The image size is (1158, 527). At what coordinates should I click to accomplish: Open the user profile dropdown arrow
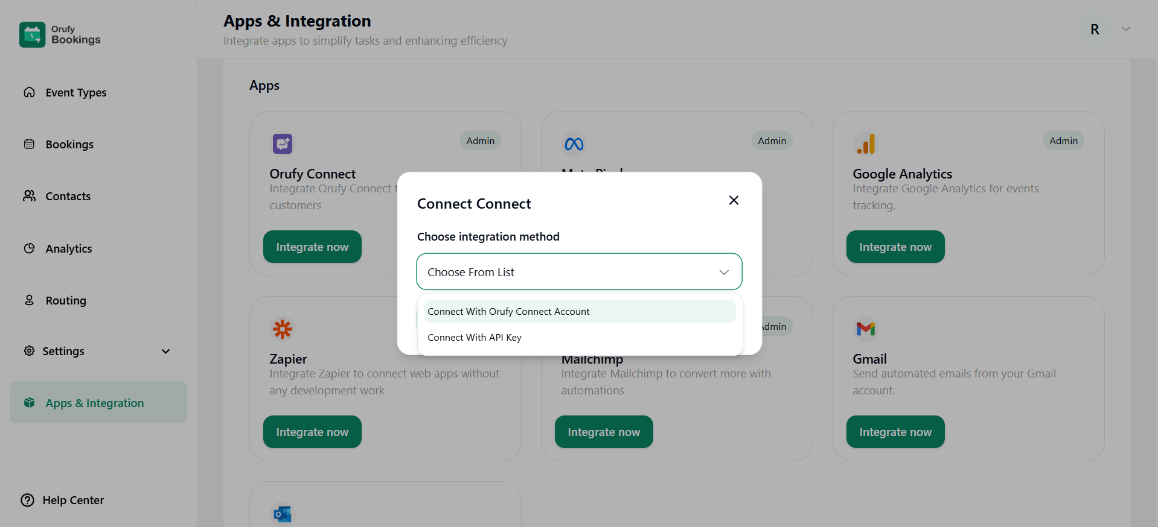pos(1125,29)
